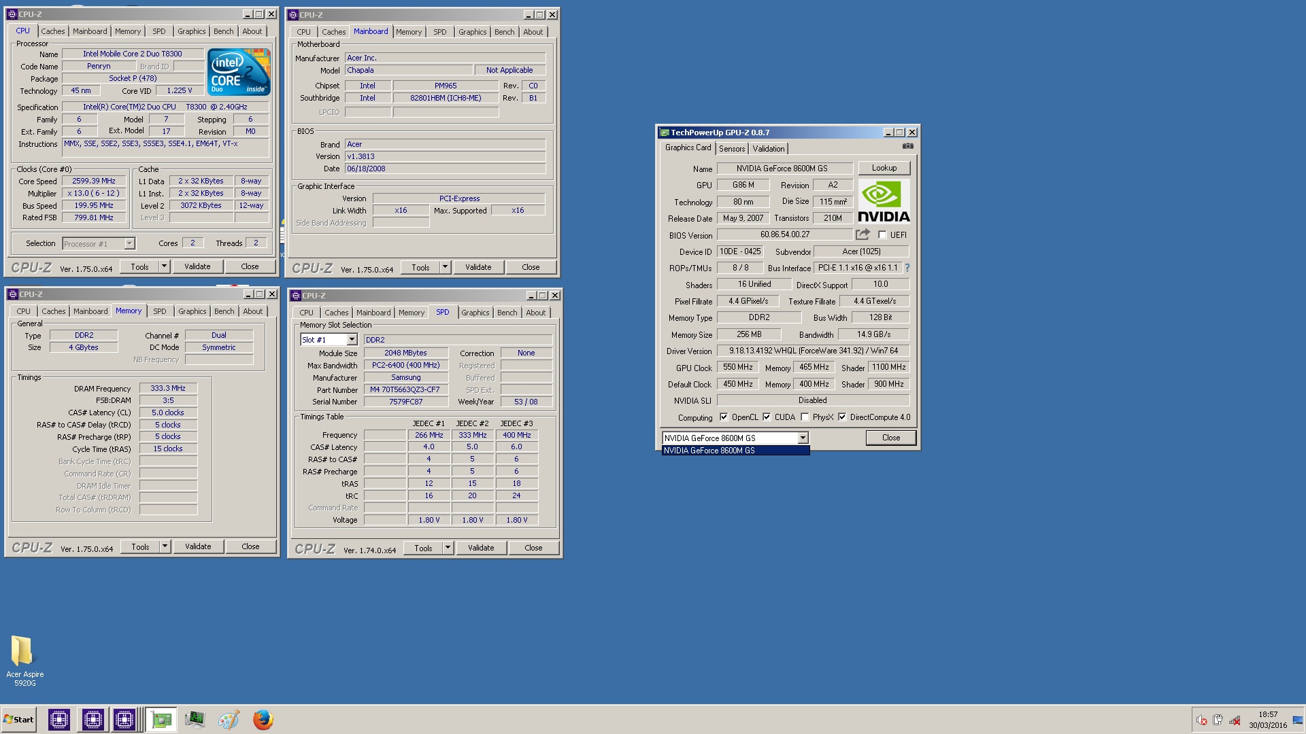Open the Slot #1 memory slot dropdown
The height and width of the screenshot is (734, 1306).
pyautogui.click(x=352, y=340)
